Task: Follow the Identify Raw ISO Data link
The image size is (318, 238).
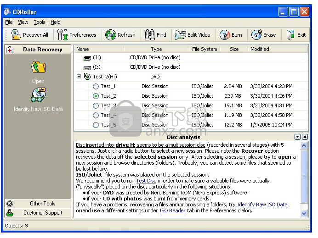Action: point(262,205)
